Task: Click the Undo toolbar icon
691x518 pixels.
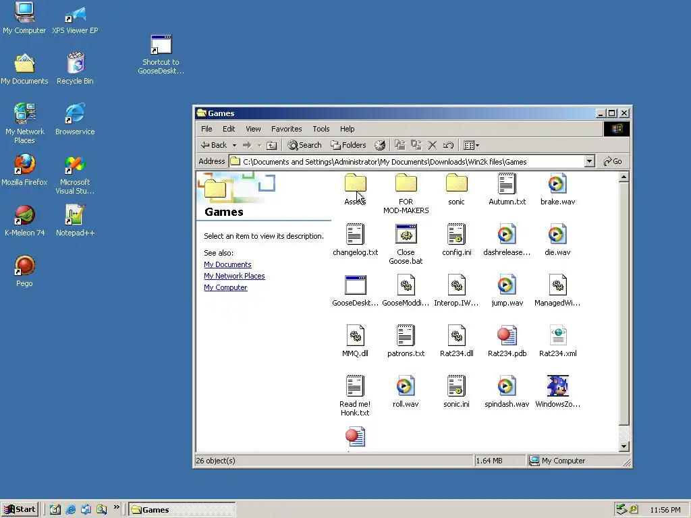Action: pyautogui.click(x=449, y=145)
